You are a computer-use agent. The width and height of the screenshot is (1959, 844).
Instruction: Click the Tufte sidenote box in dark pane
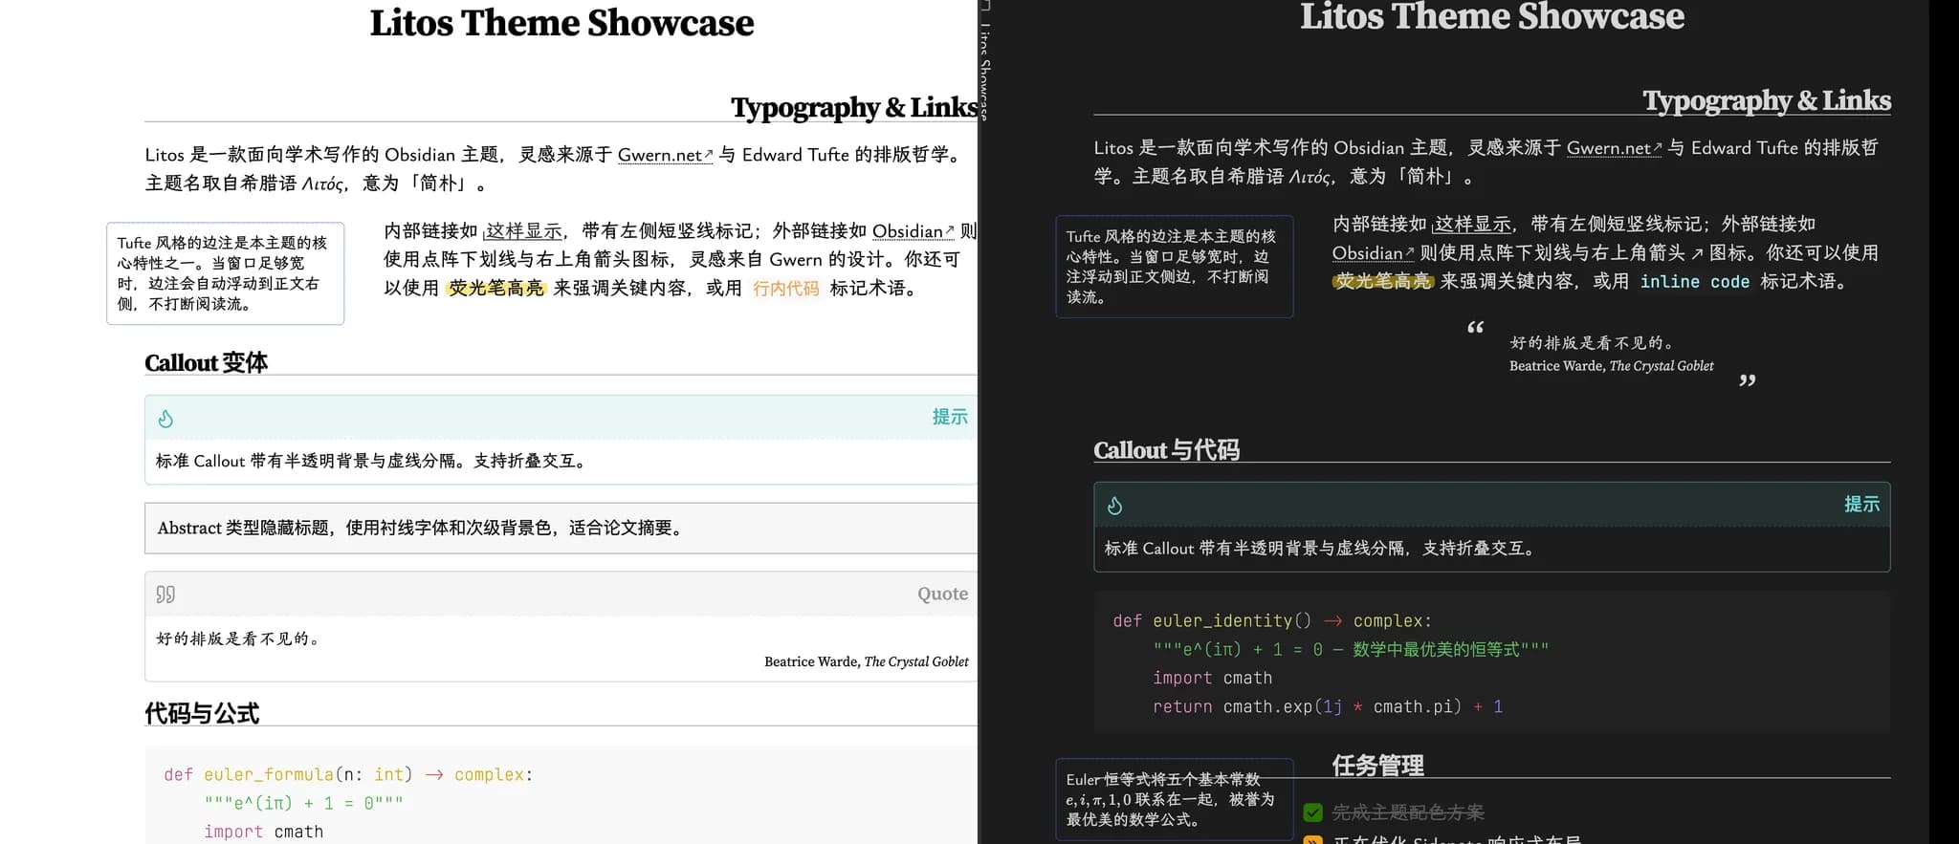[1174, 267]
